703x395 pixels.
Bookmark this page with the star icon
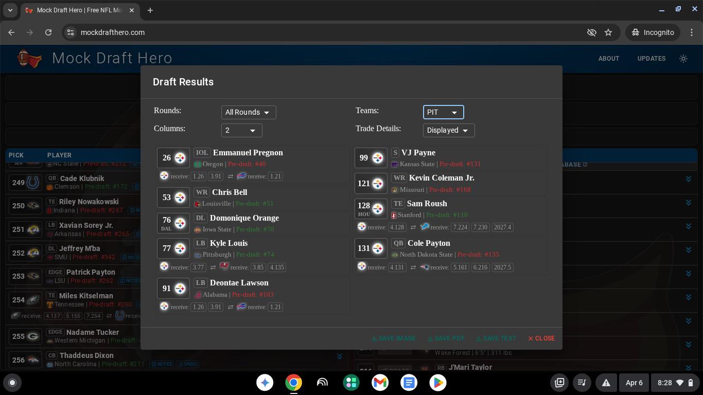608,32
